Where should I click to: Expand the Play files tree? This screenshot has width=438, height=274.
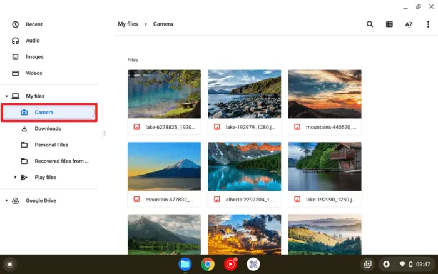(16, 177)
